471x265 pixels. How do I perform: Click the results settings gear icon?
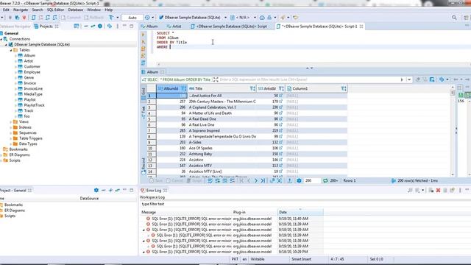[x=299, y=180]
